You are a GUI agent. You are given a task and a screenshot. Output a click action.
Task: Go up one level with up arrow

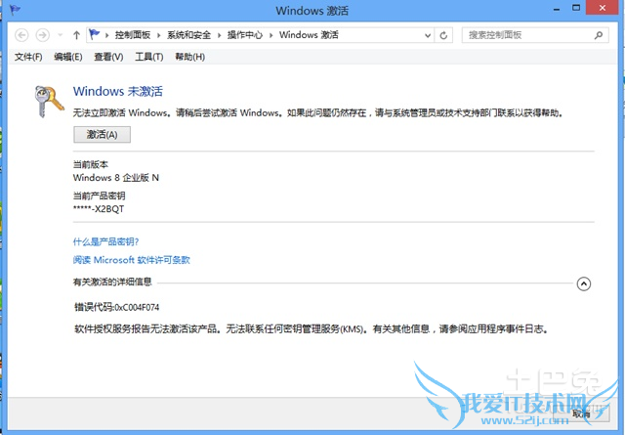click(76, 35)
